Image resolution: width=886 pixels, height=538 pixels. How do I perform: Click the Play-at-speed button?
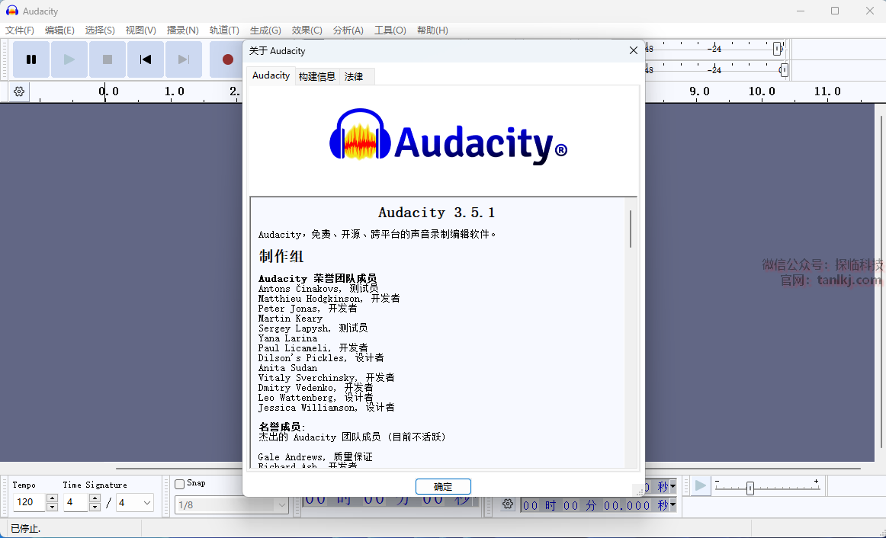pyautogui.click(x=700, y=486)
